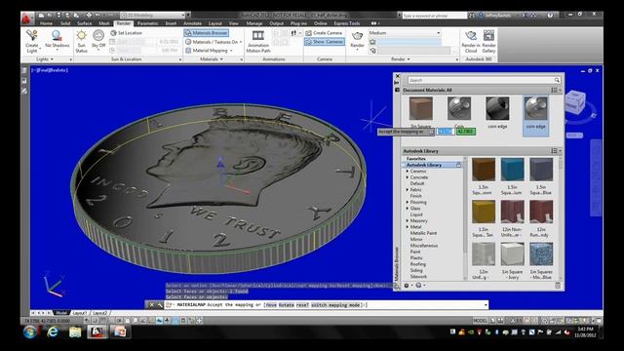Select the Coin material thumbnail

click(x=459, y=108)
